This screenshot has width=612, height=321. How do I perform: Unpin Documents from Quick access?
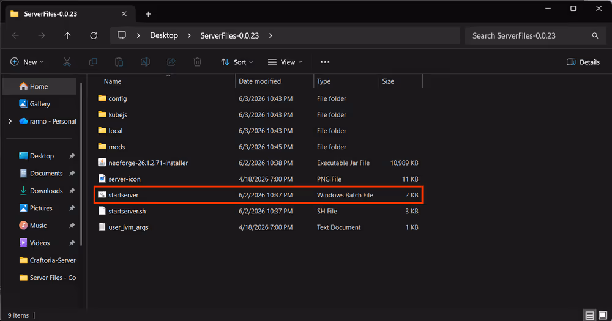72,173
